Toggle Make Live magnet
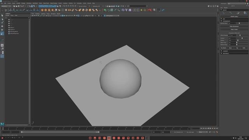249x140 pixels. tap(75, 6)
